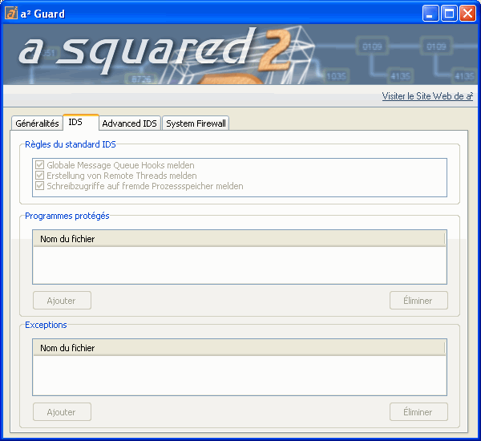
Task: Click the Exceptions group label
Action: [x=46, y=325]
